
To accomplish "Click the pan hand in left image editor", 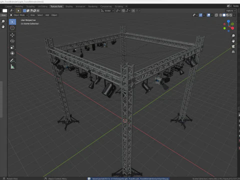I will tap(3, 26).
